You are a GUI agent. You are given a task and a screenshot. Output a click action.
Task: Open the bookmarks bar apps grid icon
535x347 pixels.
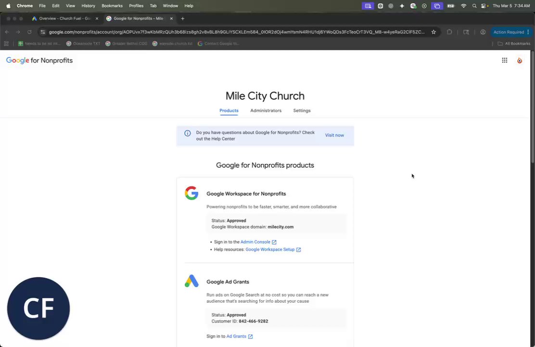click(x=6, y=43)
